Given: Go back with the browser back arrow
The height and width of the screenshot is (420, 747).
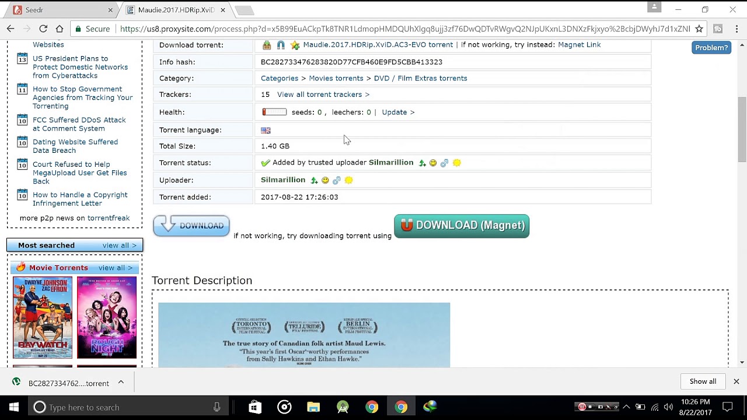Looking at the screenshot, I should tap(11, 29).
